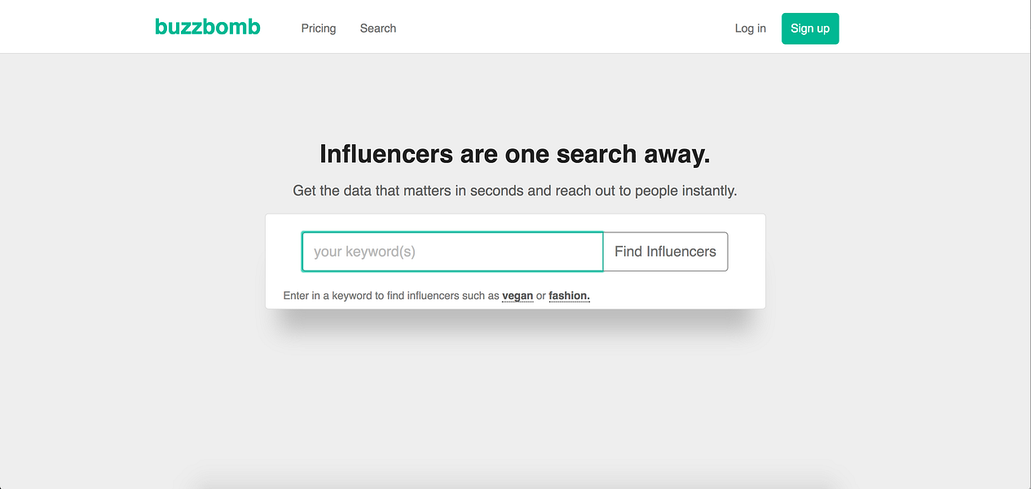Click the Find Influencers button

tap(665, 251)
